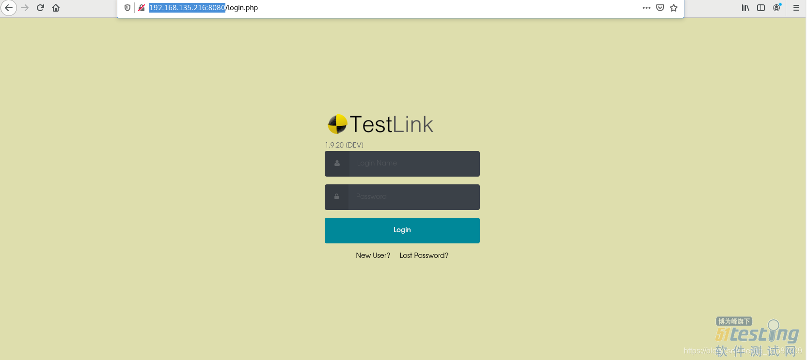
Task: Open the New User? link
Action: pyautogui.click(x=373, y=255)
